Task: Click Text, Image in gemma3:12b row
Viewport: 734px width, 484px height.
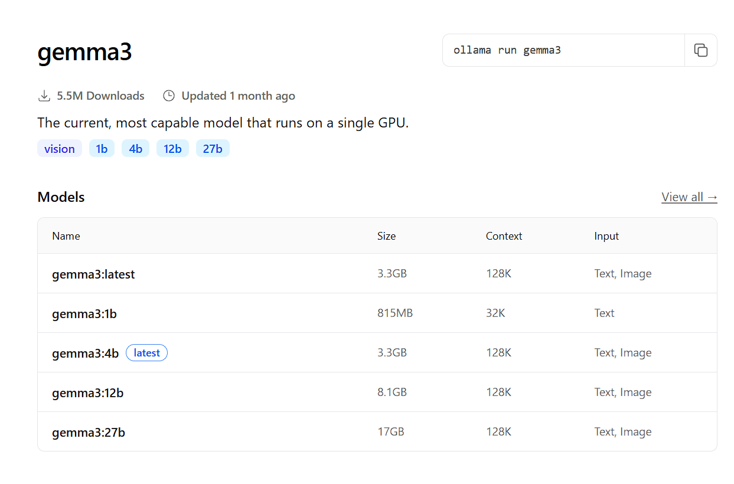Action: 623,393
